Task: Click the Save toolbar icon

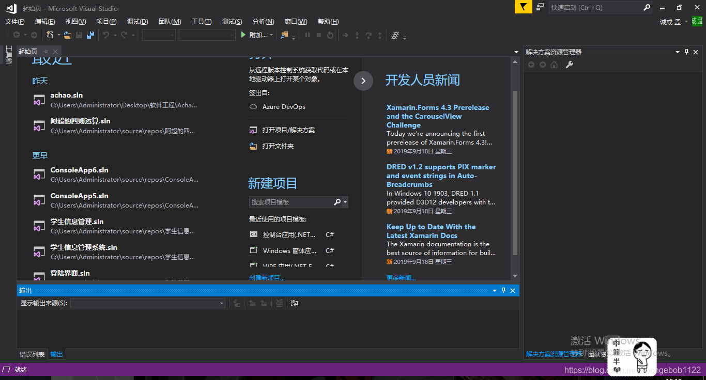Action: 79,35
